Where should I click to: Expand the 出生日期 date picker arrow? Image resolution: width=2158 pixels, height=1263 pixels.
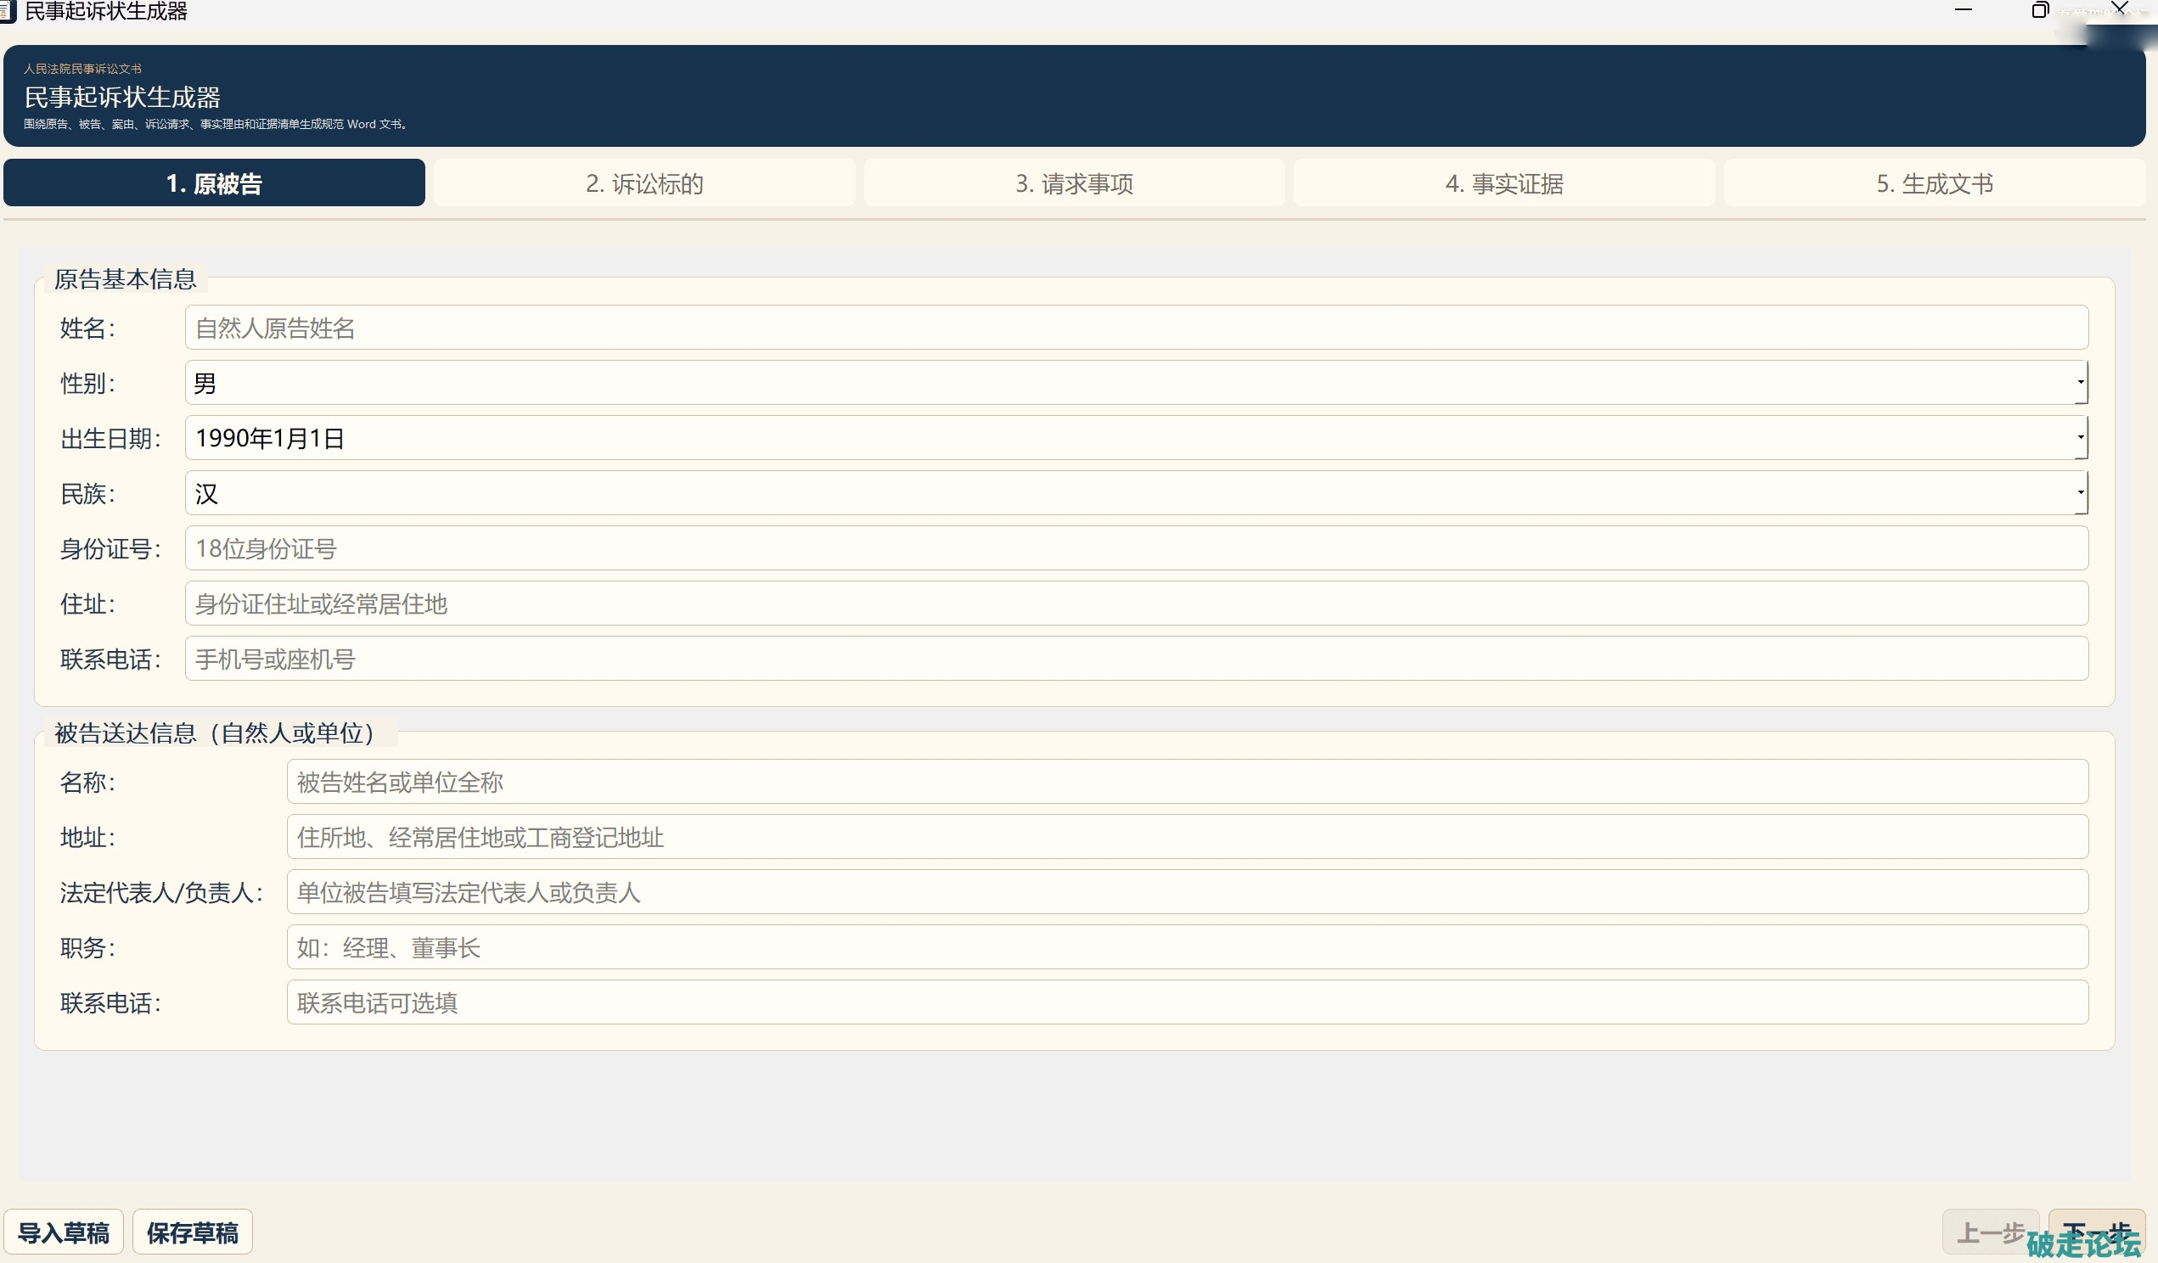[x=2079, y=438]
